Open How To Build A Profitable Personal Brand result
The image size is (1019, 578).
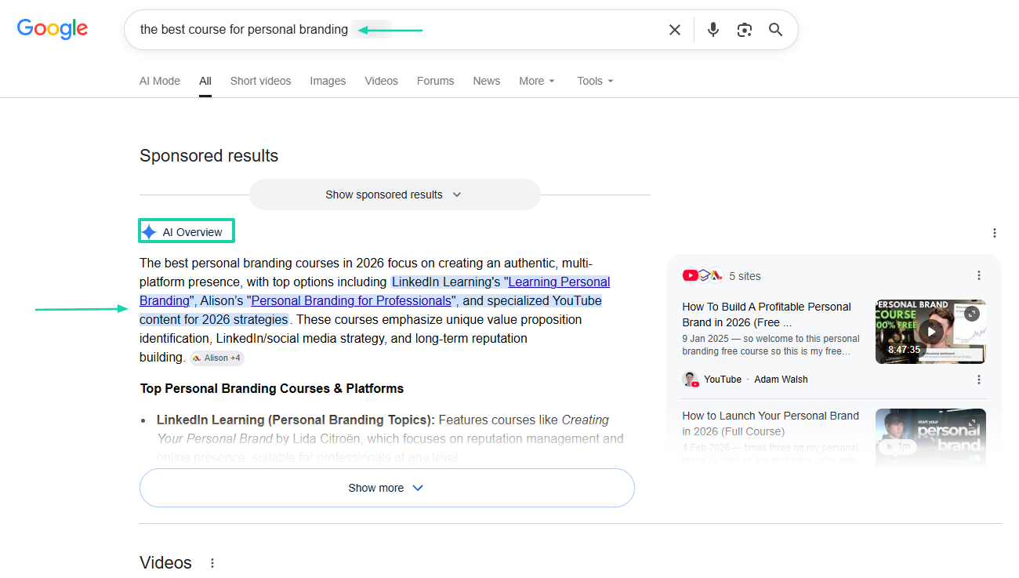point(766,314)
